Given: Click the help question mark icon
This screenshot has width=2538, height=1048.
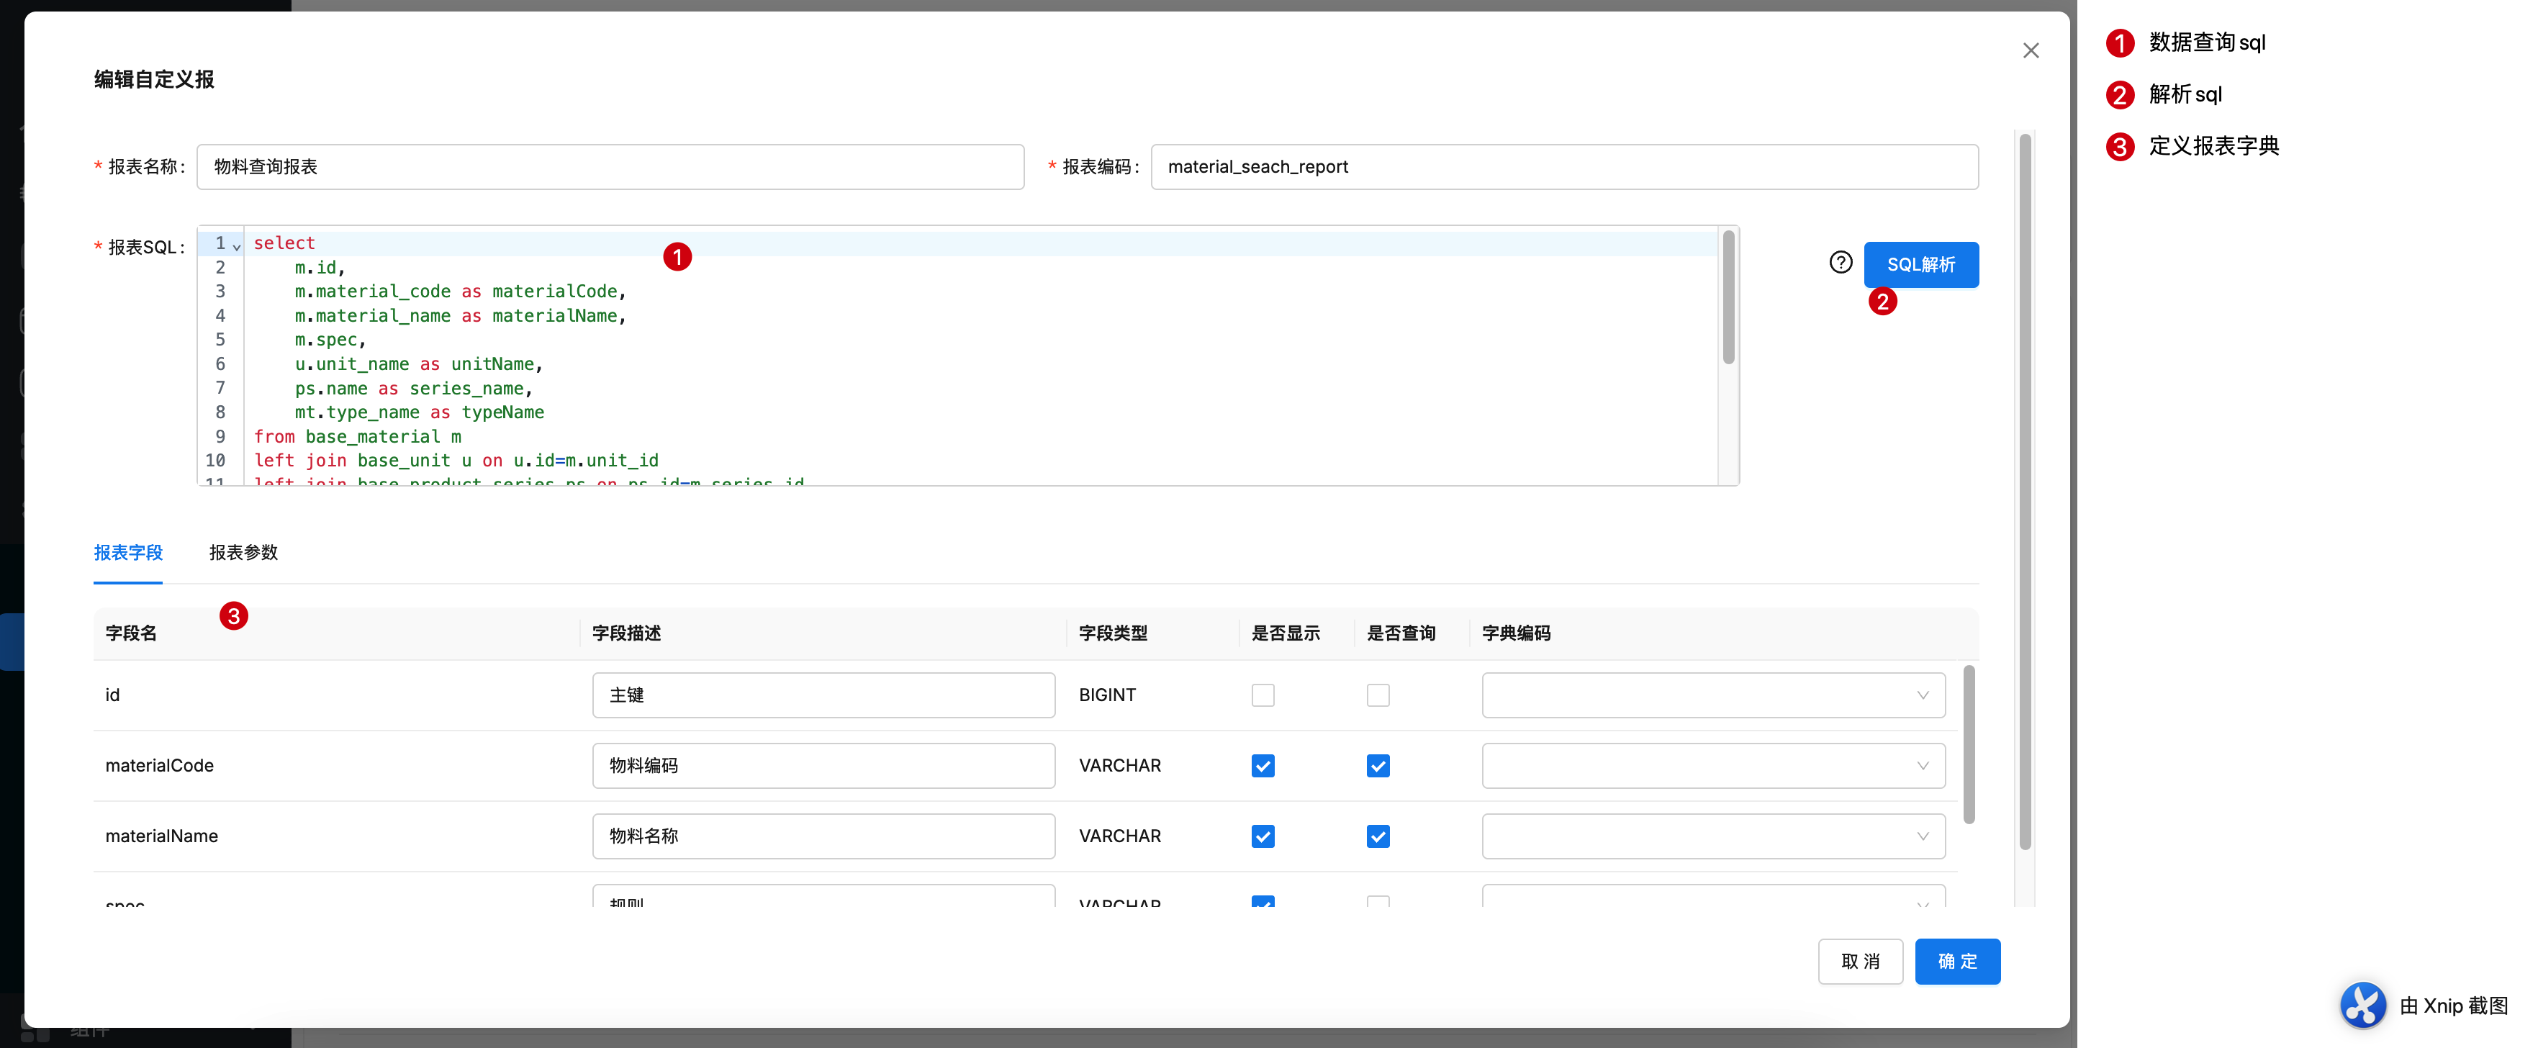Looking at the screenshot, I should pyautogui.click(x=1840, y=262).
